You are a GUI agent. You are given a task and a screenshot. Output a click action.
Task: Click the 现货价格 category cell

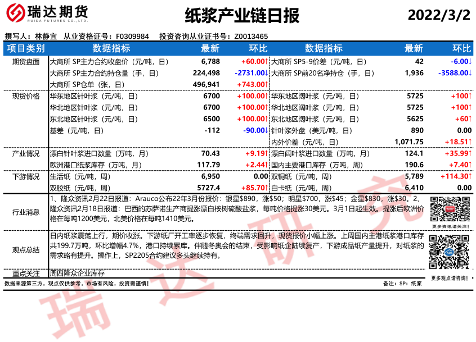click(x=25, y=96)
